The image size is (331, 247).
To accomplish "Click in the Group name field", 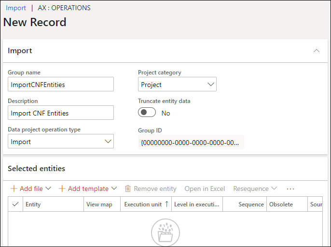I will click(61, 84).
